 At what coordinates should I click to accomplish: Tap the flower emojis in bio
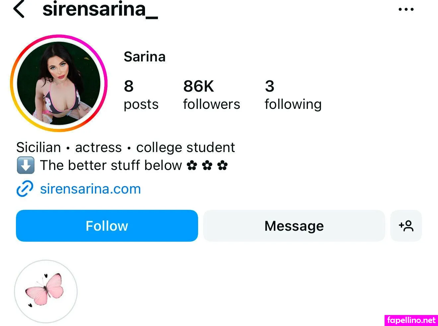coord(207,165)
